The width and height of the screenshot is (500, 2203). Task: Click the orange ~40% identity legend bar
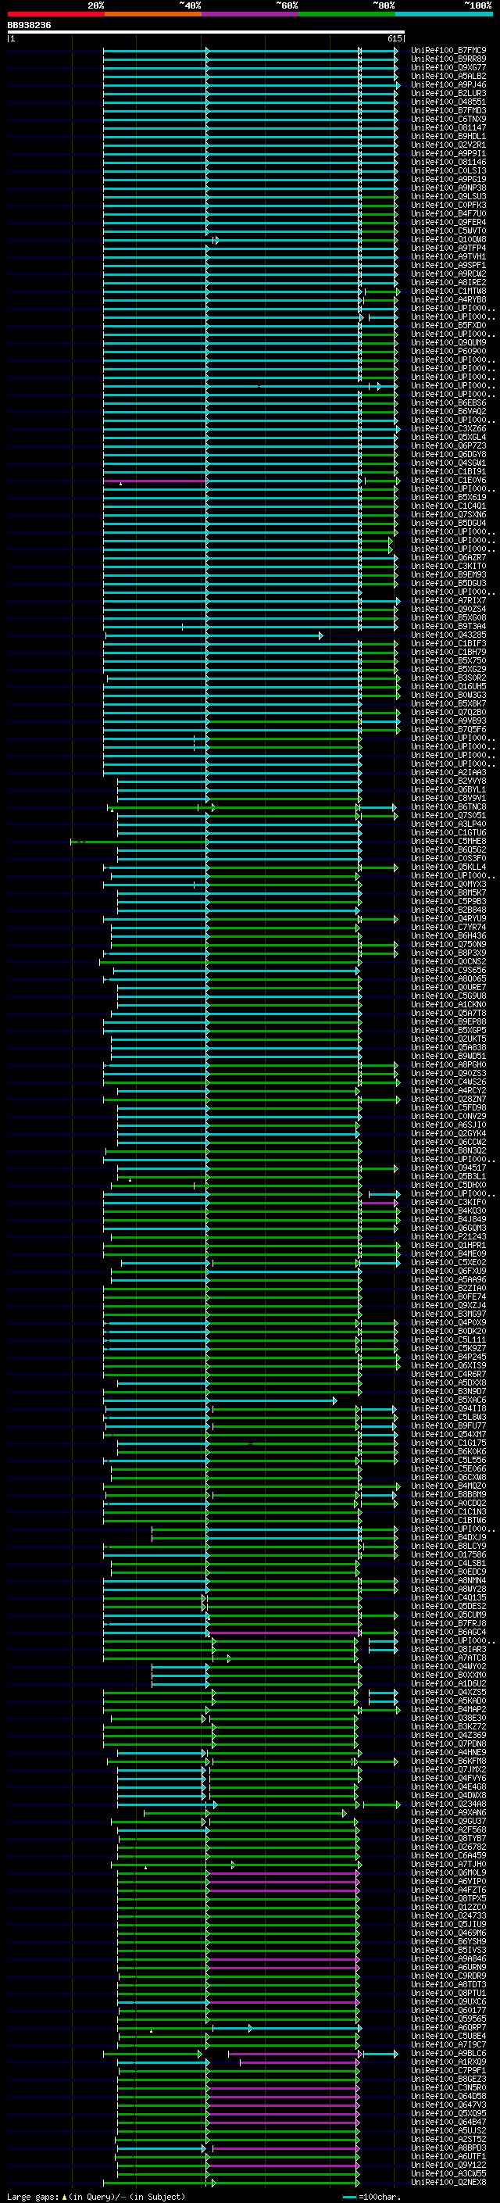[x=153, y=14]
